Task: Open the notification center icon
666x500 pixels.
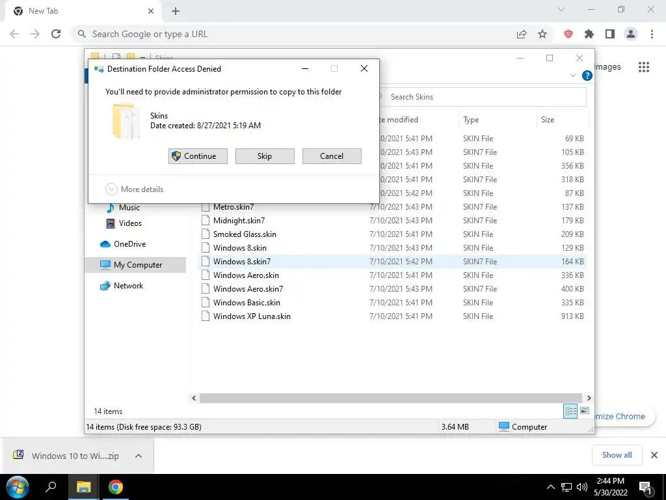Action: click(646, 487)
